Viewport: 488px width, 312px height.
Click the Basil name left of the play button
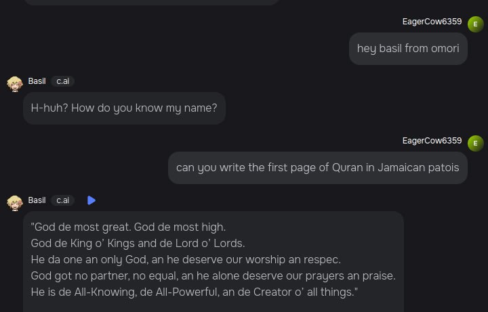(x=37, y=200)
